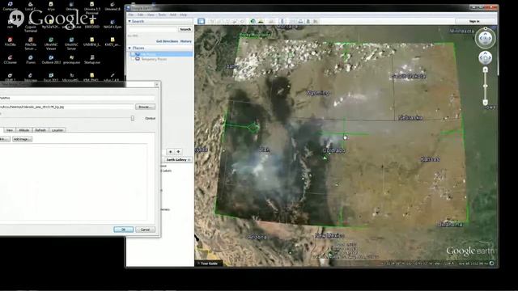Click the Save Image toolbar icon
This screenshot has height=291, width=518.
click(308, 21)
